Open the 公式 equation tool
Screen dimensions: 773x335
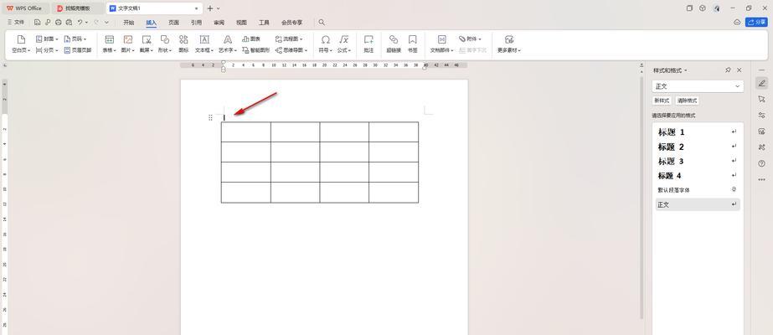coord(344,44)
